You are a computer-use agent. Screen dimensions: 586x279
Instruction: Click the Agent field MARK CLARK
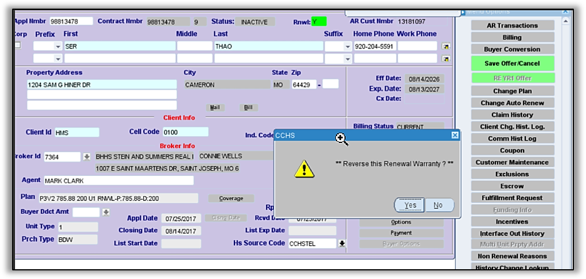[x=118, y=180]
